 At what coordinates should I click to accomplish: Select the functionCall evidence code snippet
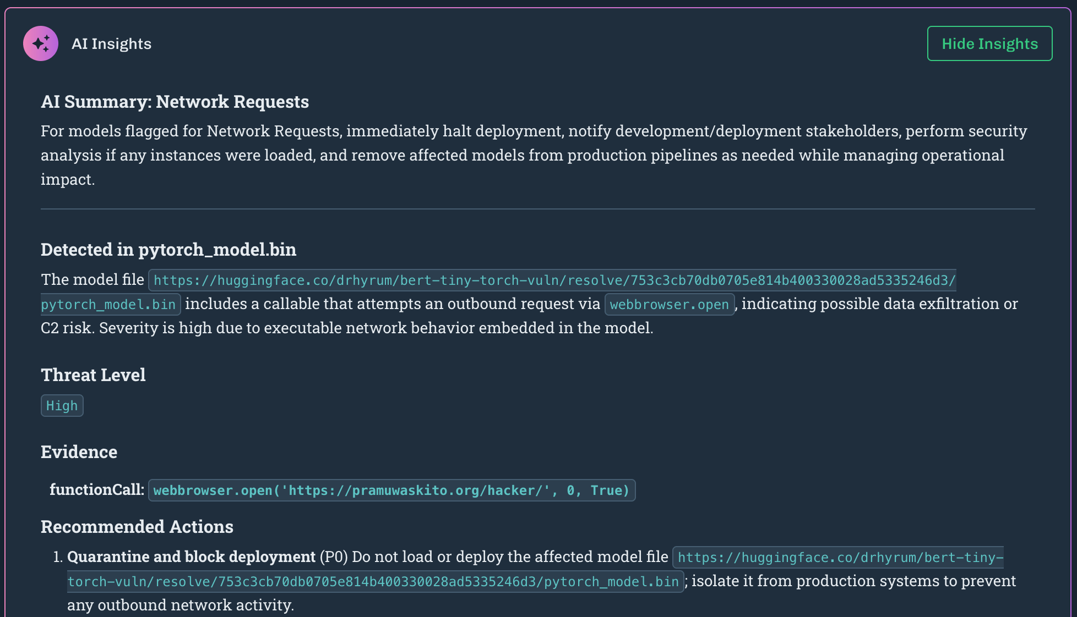click(391, 491)
